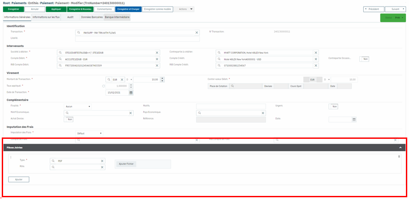Open the calendar icon beside Date field
Viewport: 409px width, 199px height.
[354, 119]
